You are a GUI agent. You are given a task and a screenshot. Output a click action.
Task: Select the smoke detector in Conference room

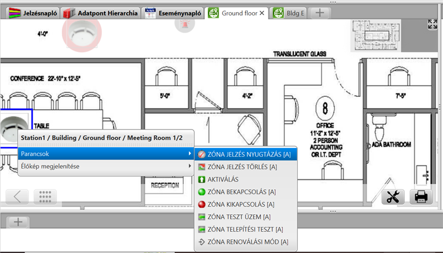11,128
